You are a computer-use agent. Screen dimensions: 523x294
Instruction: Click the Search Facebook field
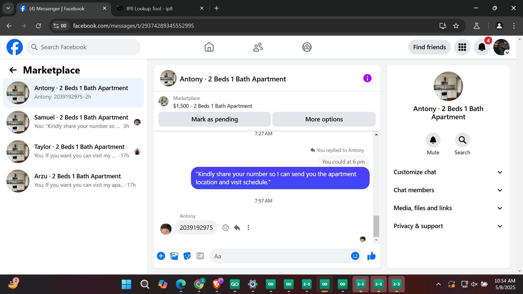pyautogui.click(x=83, y=47)
